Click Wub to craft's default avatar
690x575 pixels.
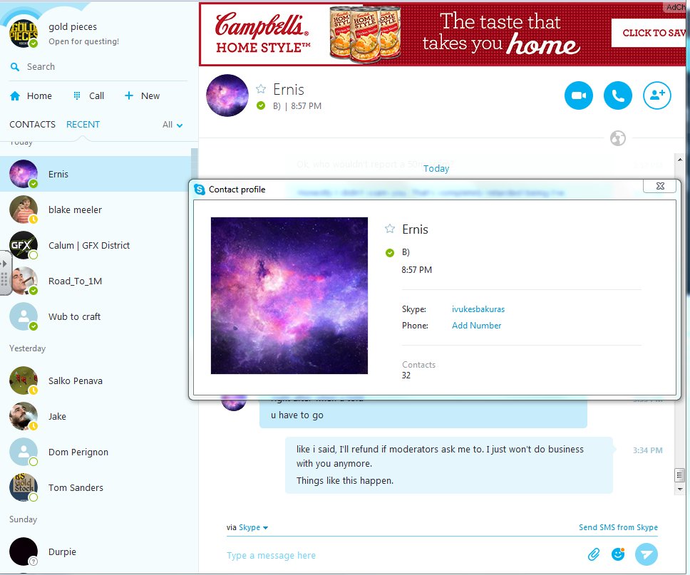(24, 316)
